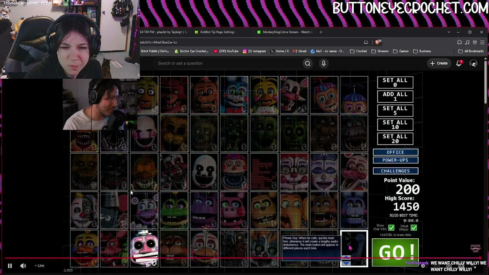Open the browser extensions puzzle icon
The width and height of the screenshot is (489, 275).
pyautogui.click(x=460, y=42)
